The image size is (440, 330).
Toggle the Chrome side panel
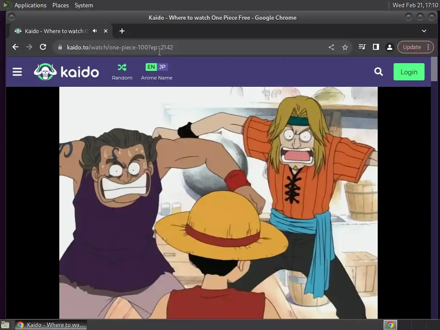coord(376,47)
